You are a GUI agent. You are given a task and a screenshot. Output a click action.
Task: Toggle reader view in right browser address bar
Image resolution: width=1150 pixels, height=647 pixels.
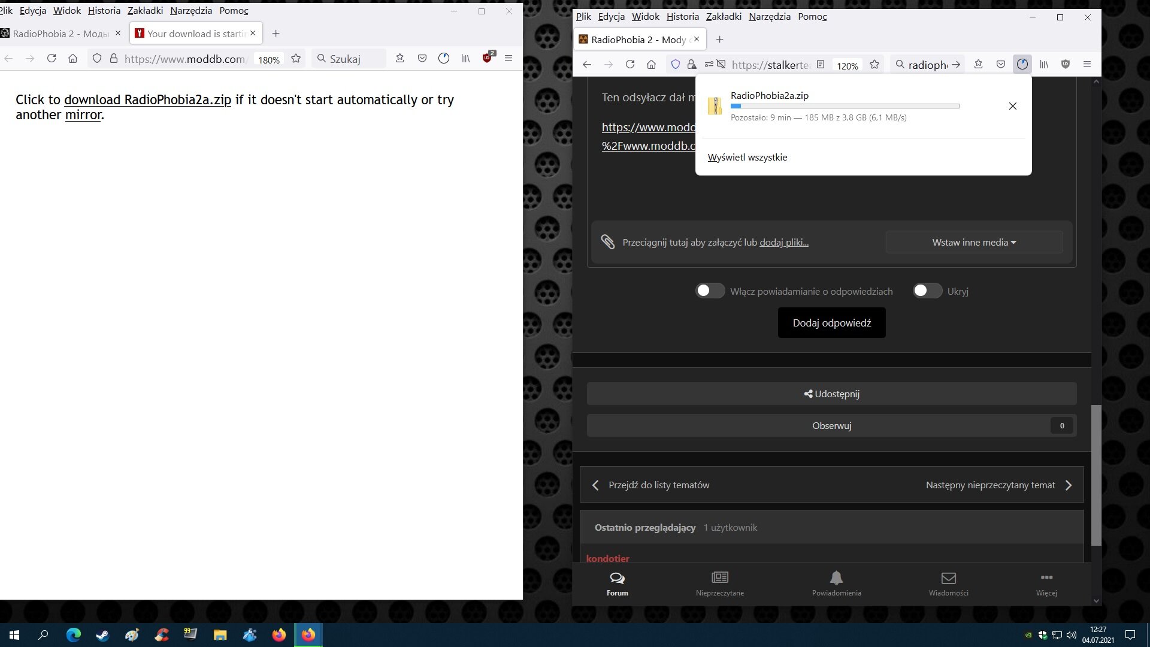click(x=821, y=64)
